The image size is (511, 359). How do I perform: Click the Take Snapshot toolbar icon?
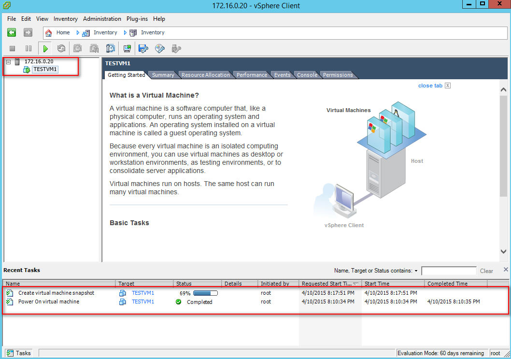[78, 49]
